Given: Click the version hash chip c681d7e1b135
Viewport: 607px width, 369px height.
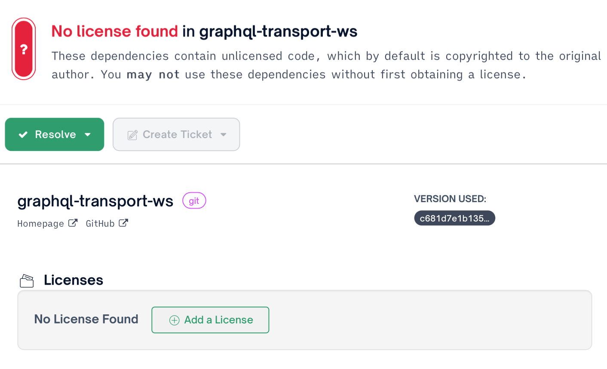Looking at the screenshot, I should click(x=454, y=218).
